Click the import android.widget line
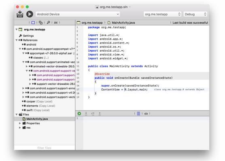The height and width of the screenshot is (161, 225). pyautogui.click(x=108, y=59)
